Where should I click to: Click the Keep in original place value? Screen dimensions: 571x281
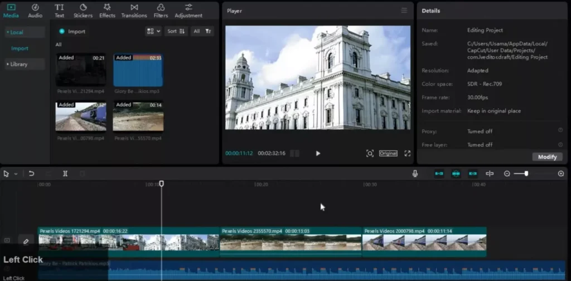pyautogui.click(x=494, y=111)
